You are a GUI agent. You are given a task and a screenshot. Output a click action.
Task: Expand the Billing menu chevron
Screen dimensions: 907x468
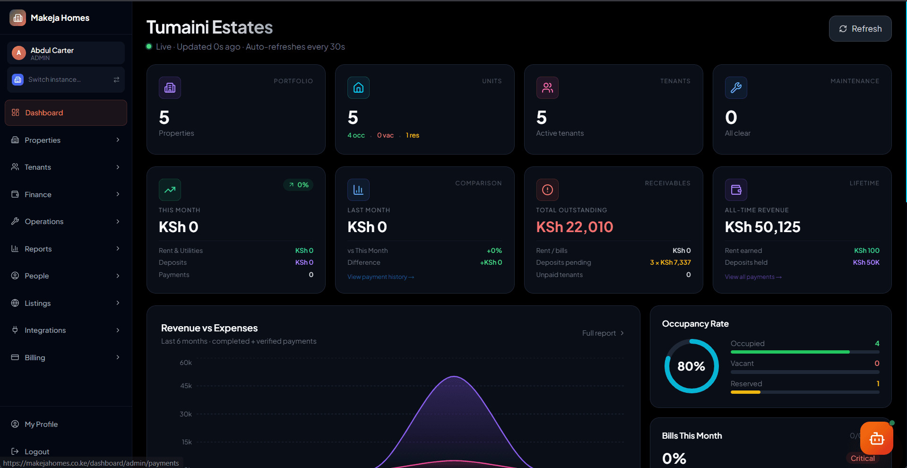point(118,357)
